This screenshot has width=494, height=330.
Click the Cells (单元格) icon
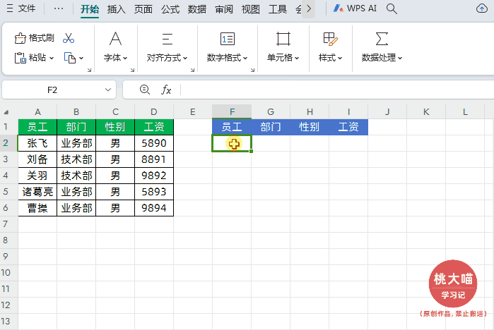(283, 38)
